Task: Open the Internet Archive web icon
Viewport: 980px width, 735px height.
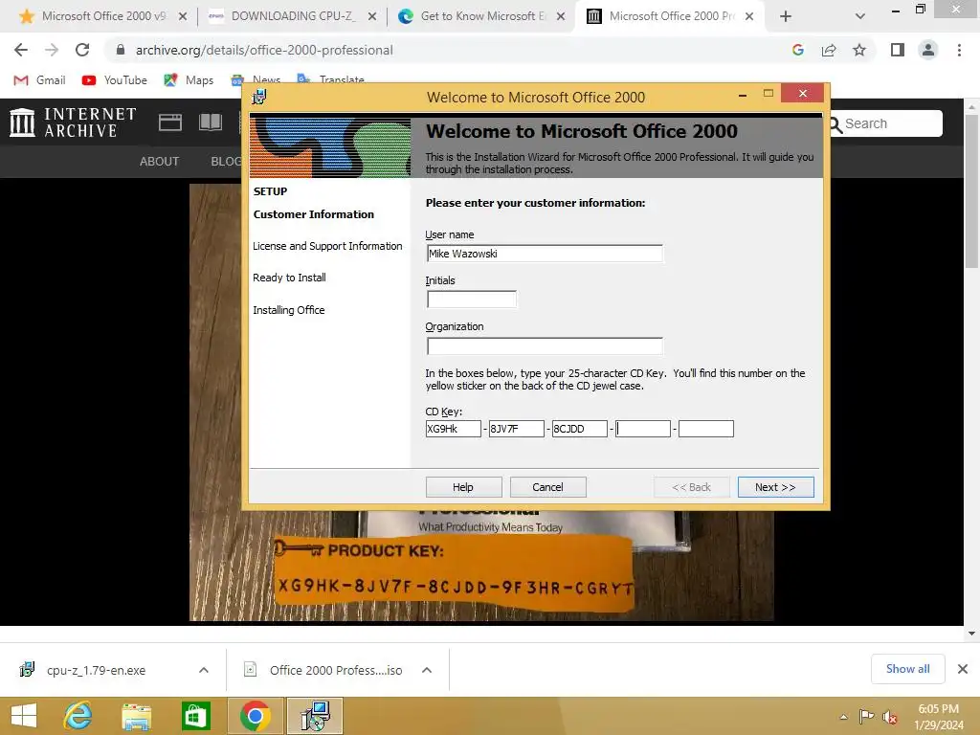Action: 170,122
